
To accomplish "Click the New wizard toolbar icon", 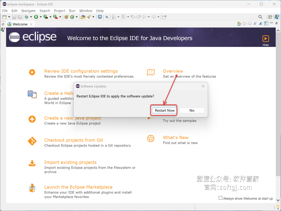I will tap(4, 17).
